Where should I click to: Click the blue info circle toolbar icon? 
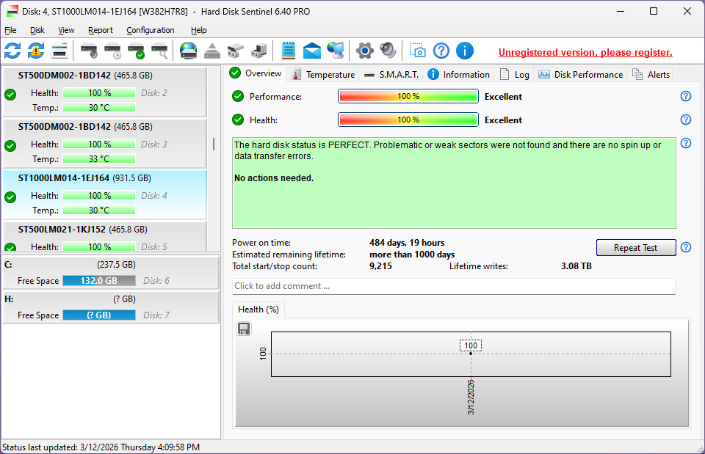point(464,51)
